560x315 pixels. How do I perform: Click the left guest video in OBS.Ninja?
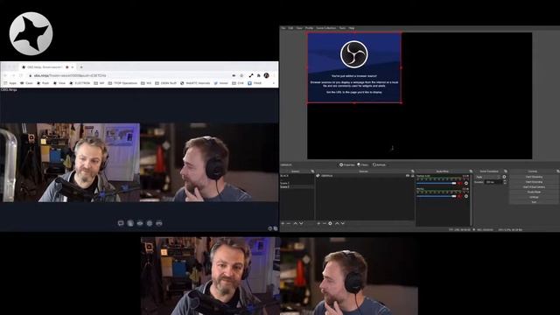tap(70, 163)
